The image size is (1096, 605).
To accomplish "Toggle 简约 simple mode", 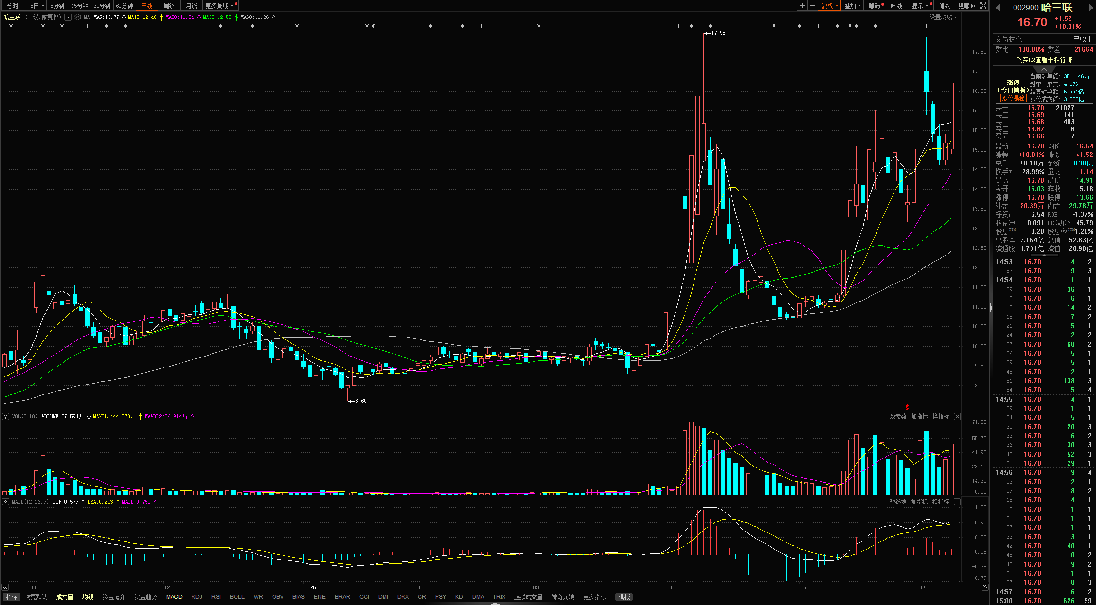I will [x=944, y=6].
